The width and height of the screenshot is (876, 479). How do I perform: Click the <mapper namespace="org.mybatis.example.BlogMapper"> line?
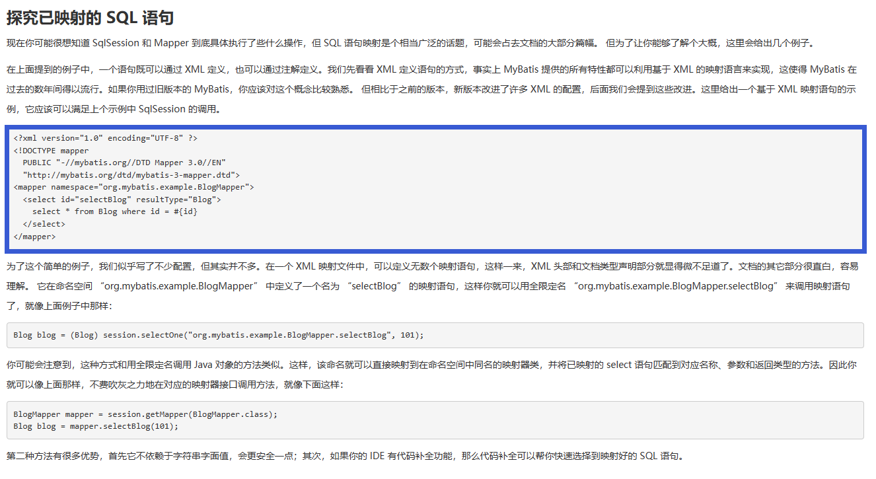pos(133,187)
